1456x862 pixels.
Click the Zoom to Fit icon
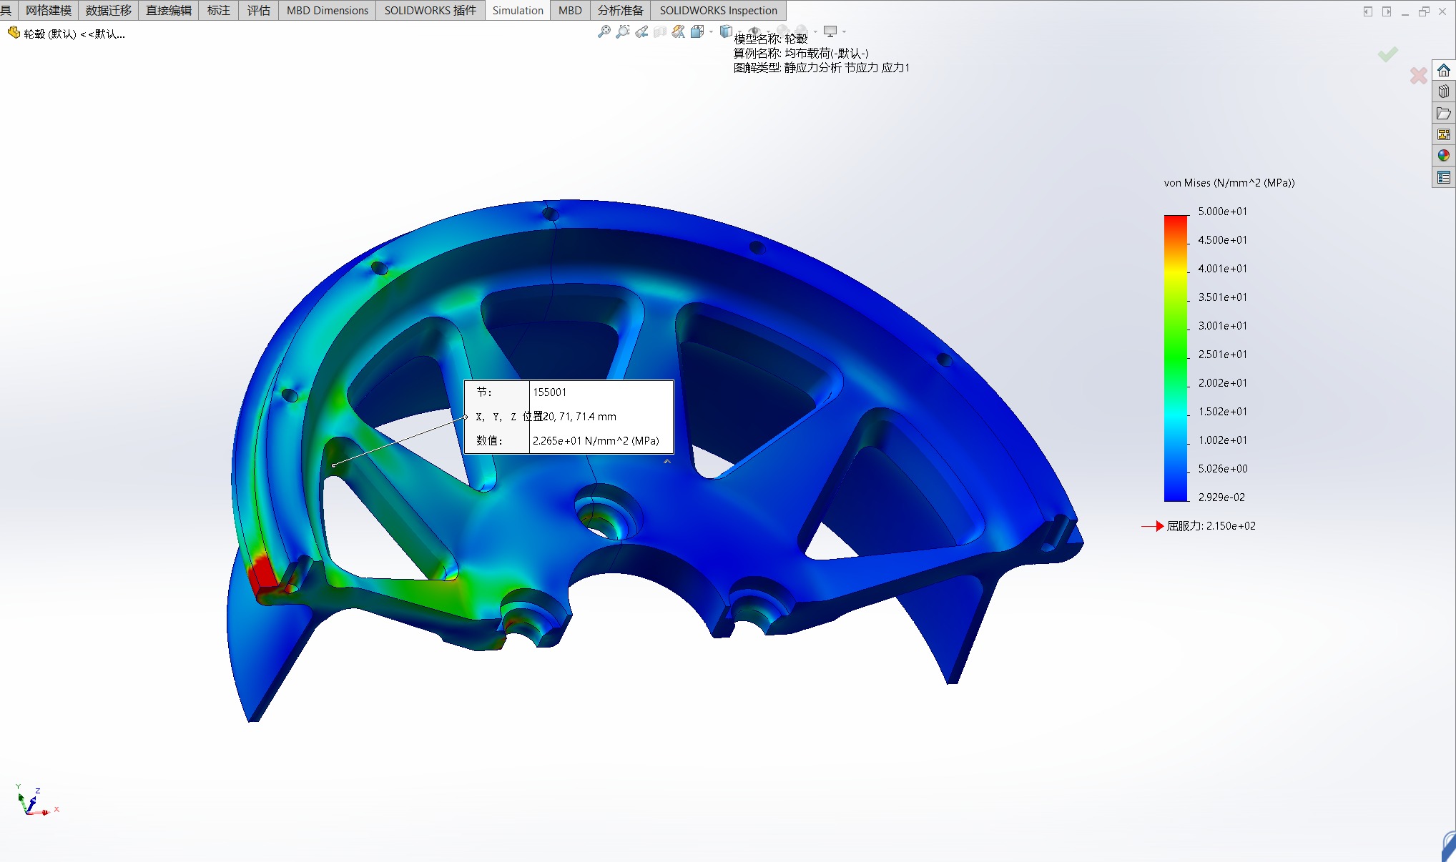(604, 31)
